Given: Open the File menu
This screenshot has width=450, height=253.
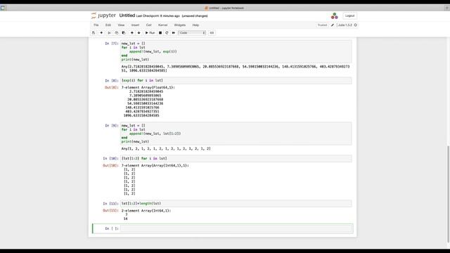Looking at the screenshot, I should pyautogui.click(x=96, y=25).
